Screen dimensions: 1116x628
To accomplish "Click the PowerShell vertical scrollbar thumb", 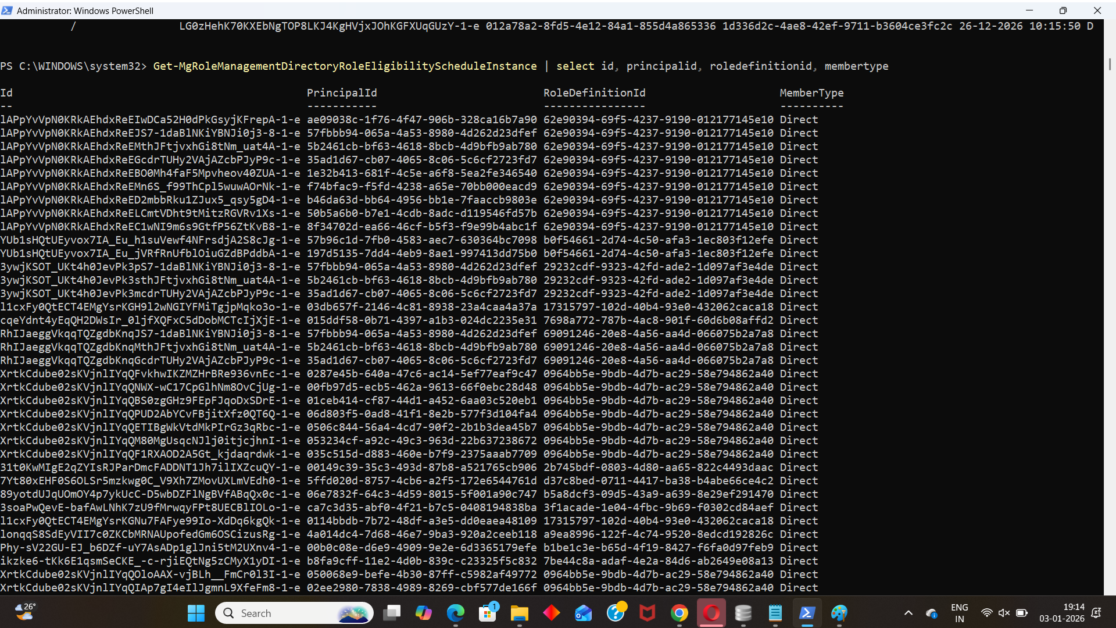I will [1110, 64].
